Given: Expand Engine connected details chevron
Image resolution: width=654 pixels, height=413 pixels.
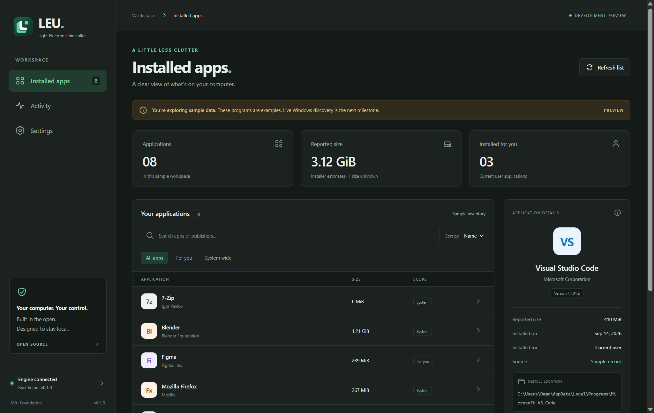Looking at the screenshot, I should 102,383.
